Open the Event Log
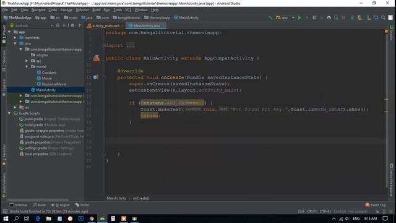The width and height of the screenshot is (396, 223). 376,205
